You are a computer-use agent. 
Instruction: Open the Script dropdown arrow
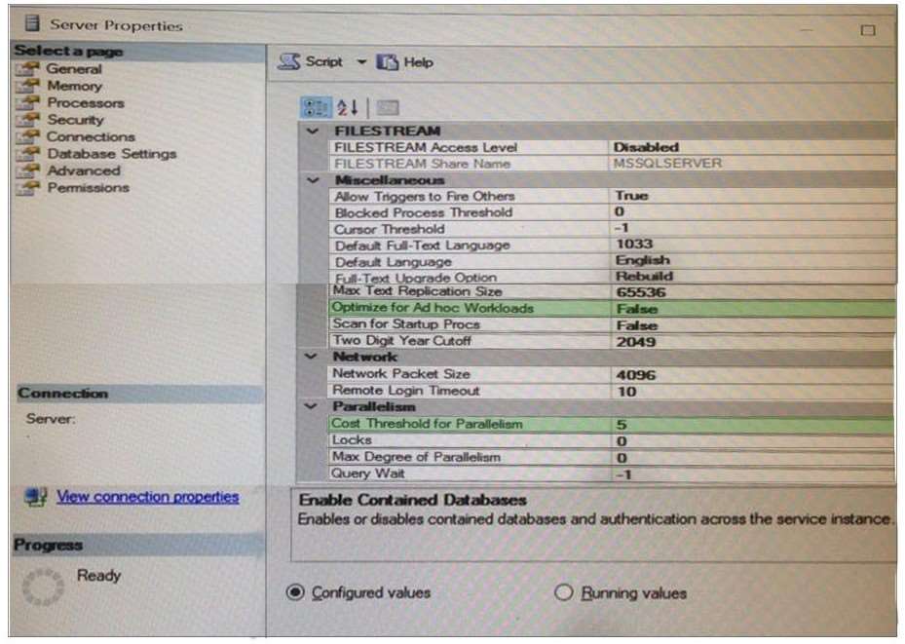tap(361, 61)
